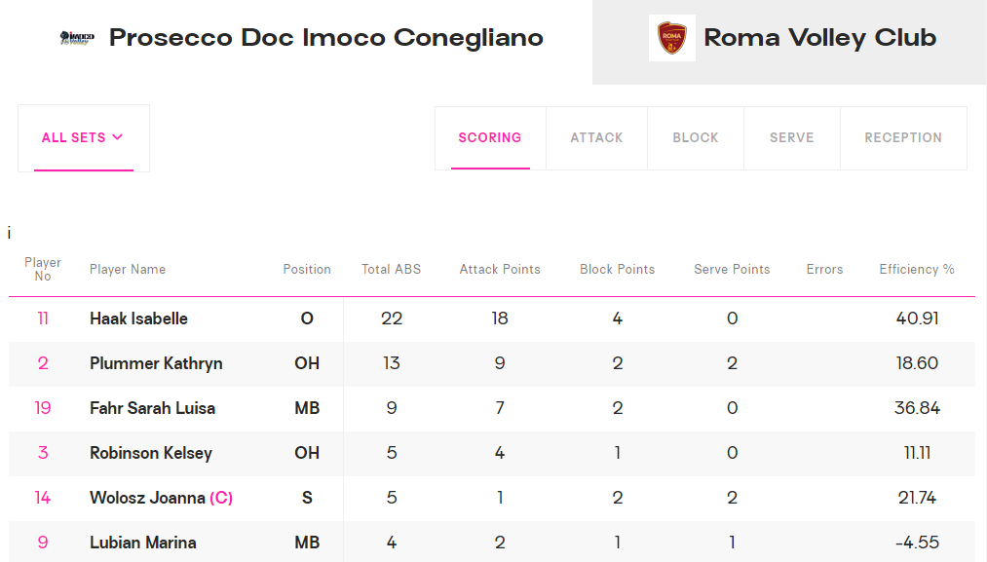The width and height of the screenshot is (987, 562).
Task: Click player number 19 for Fahr
Action: [x=43, y=408]
